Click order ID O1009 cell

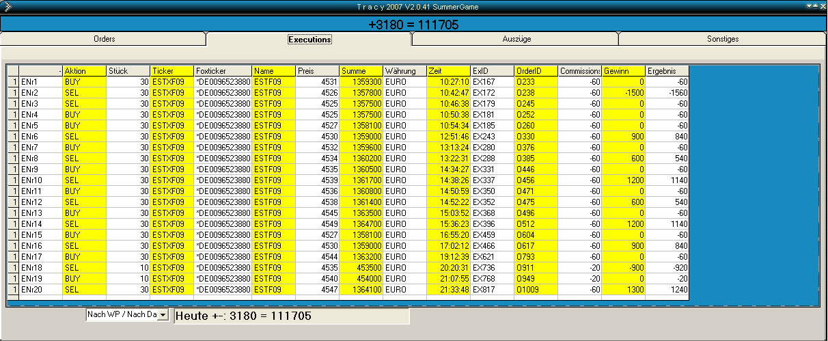tap(536, 290)
